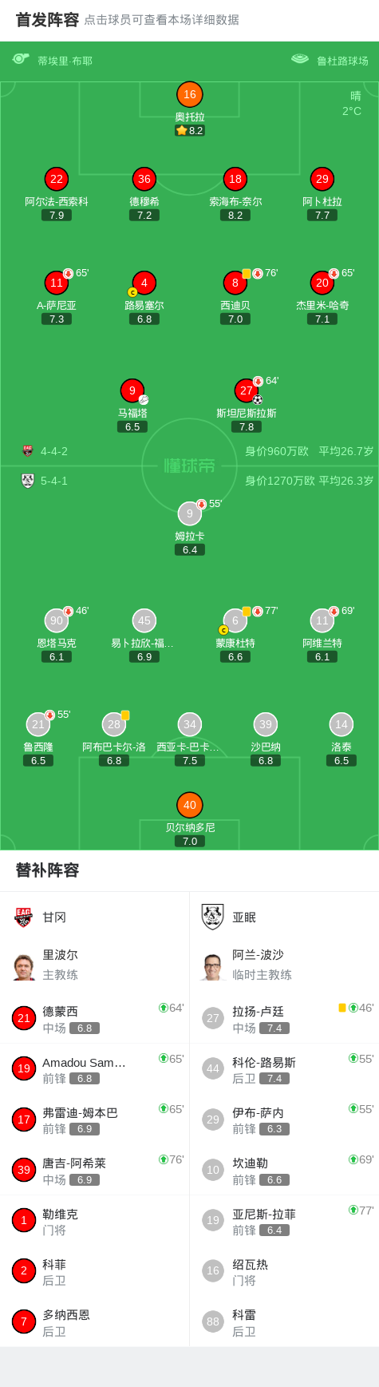Open player 34 西亚卡-巴卡 jersey circle
The image size is (379, 1387).
coord(189,724)
